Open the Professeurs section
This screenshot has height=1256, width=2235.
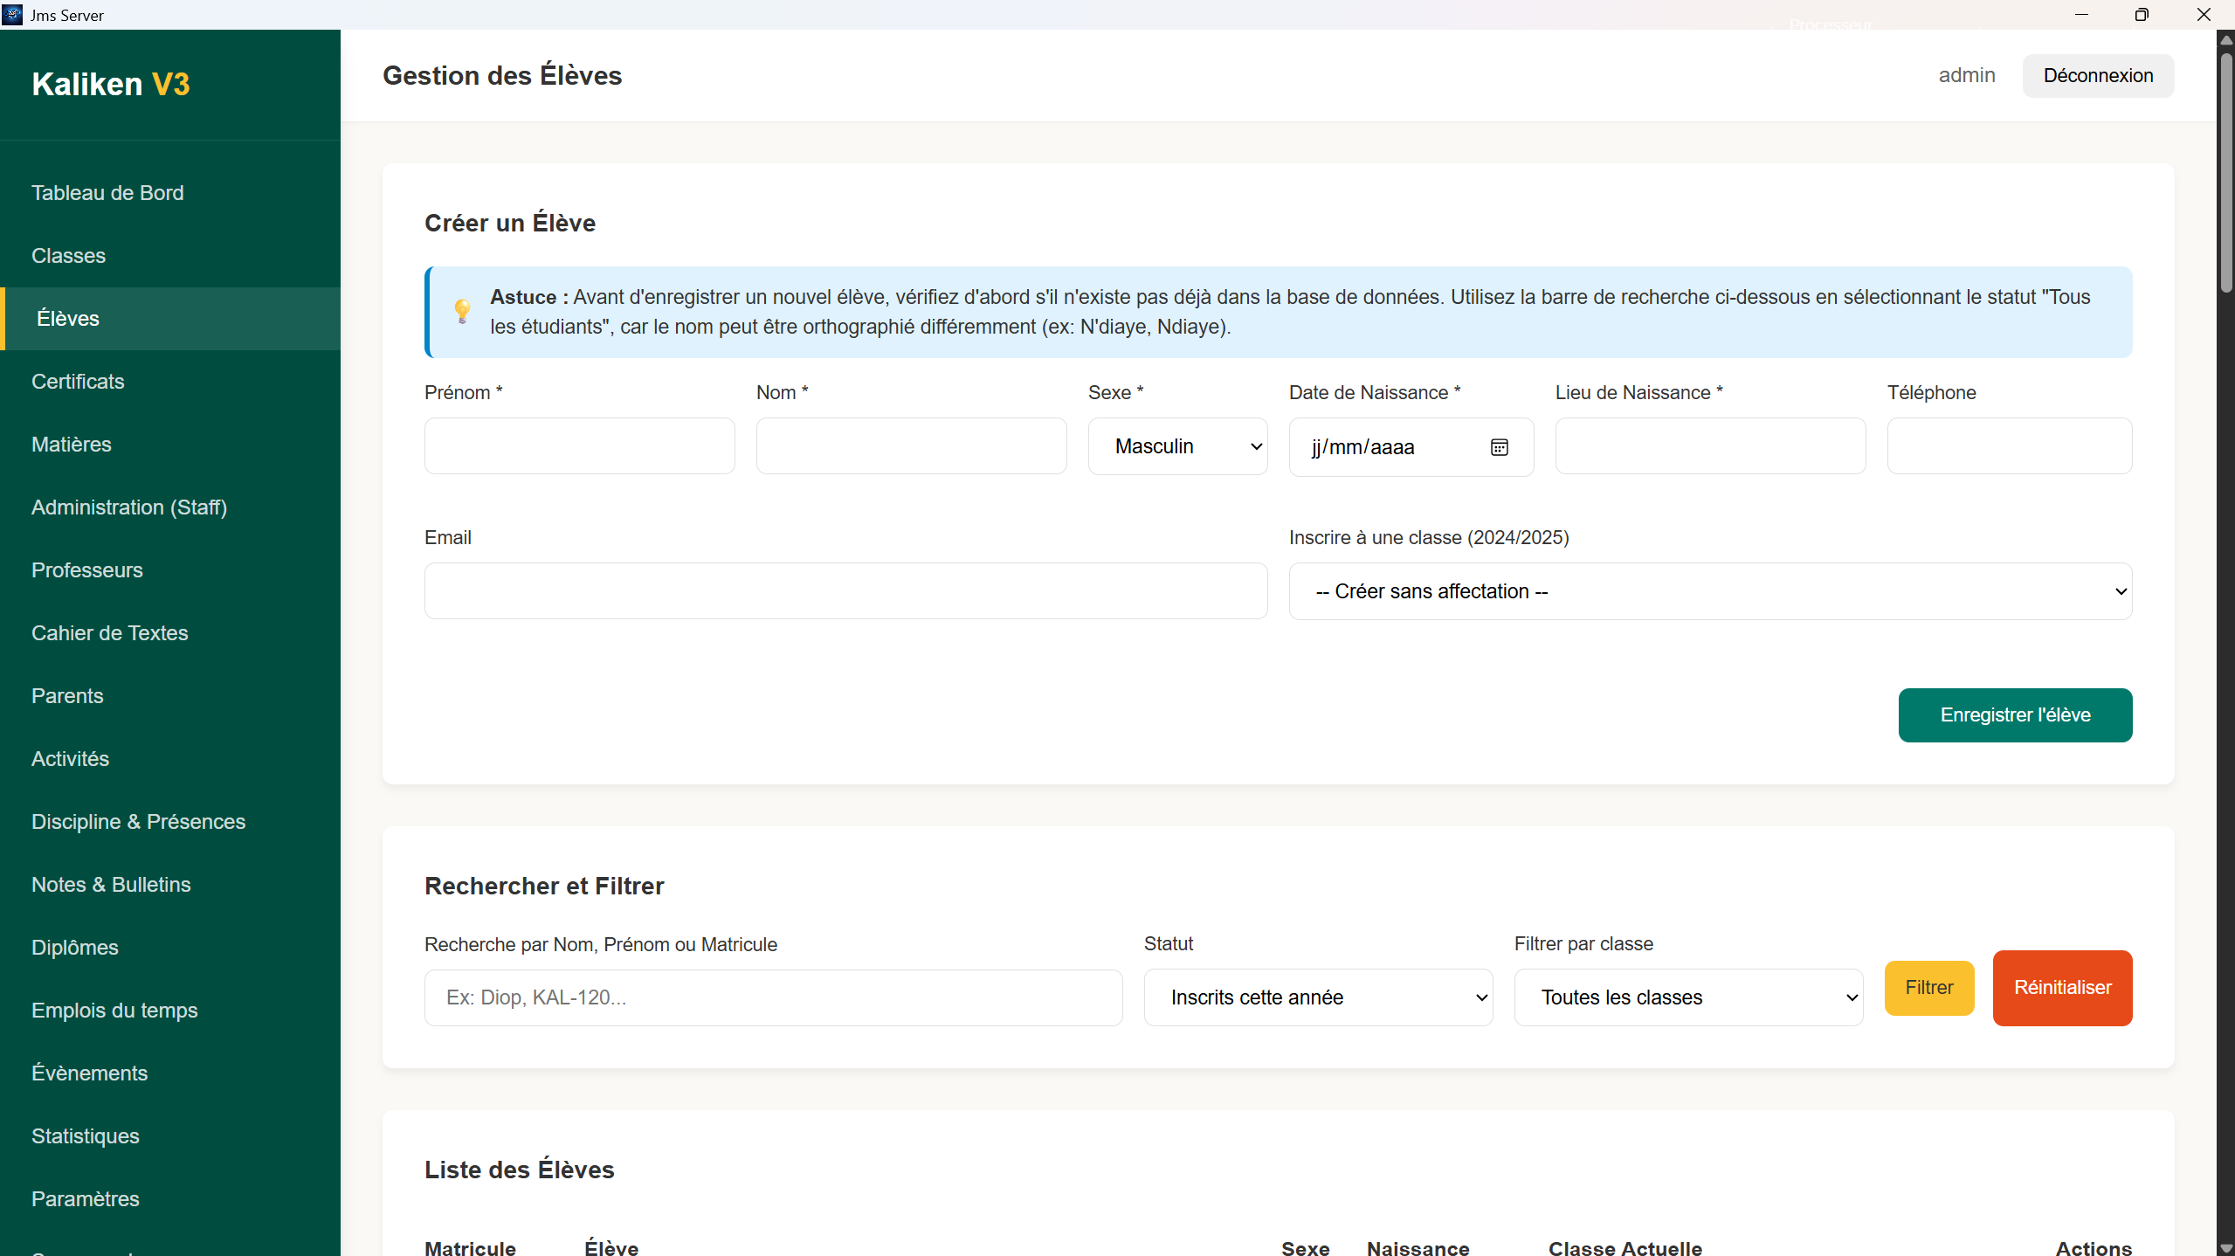click(87, 570)
